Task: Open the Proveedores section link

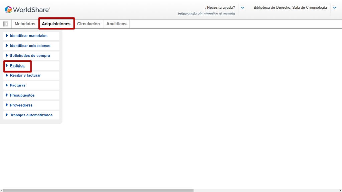Action: (21, 105)
